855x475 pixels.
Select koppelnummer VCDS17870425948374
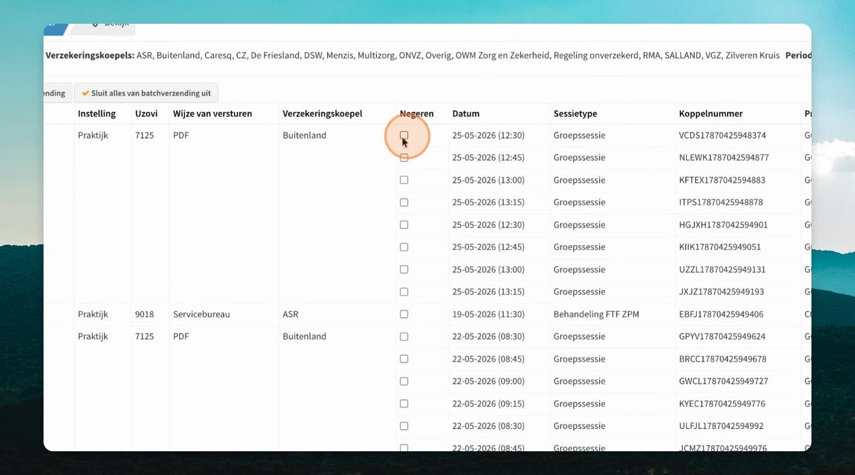pos(722,135)
